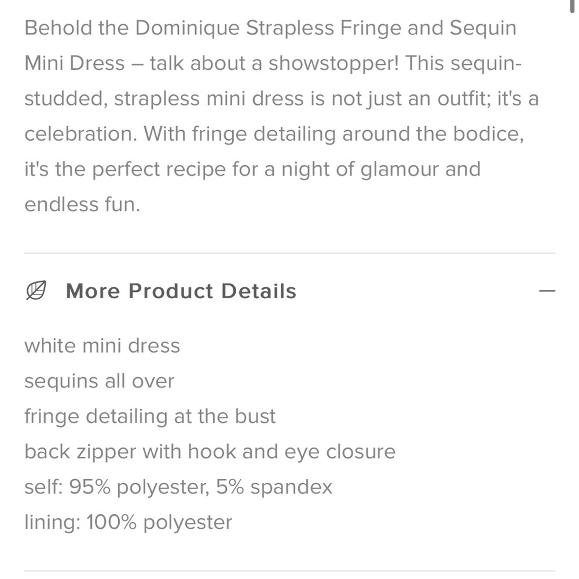Click the 'self: 95% polyester, 5% spandex' line
This screenshot has width=579, height=579.
pos(178,487)
